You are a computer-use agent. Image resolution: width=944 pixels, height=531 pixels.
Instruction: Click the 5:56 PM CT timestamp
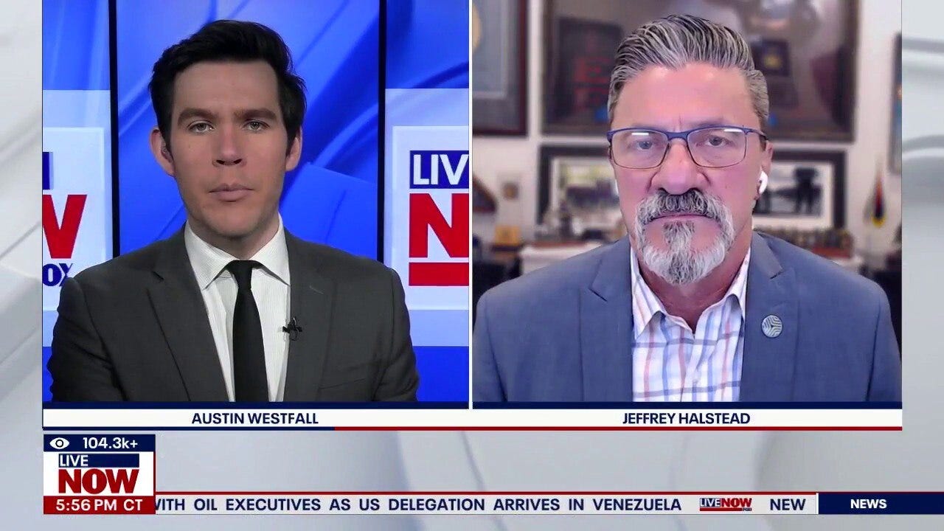point(99,505)
